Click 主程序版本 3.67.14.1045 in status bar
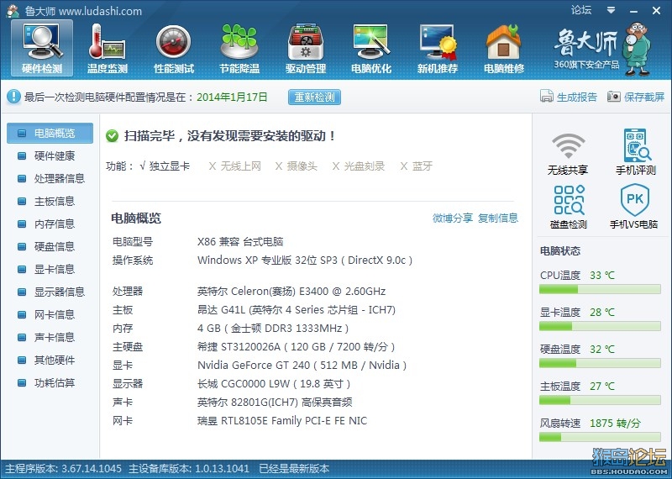Screen dimensions: 672x479 [x=64, y=469]
